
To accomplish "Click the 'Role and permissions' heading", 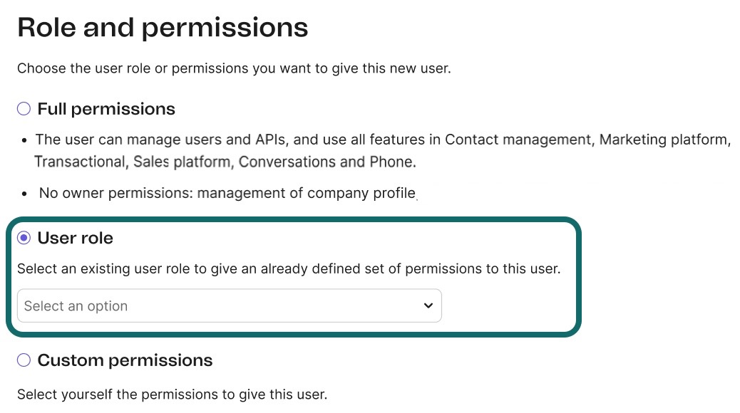I will tap(163, 27).
